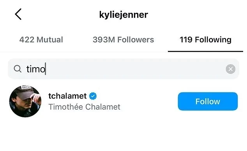
Task: Switch to the 393M Followers tab
Action: (123, 40)
